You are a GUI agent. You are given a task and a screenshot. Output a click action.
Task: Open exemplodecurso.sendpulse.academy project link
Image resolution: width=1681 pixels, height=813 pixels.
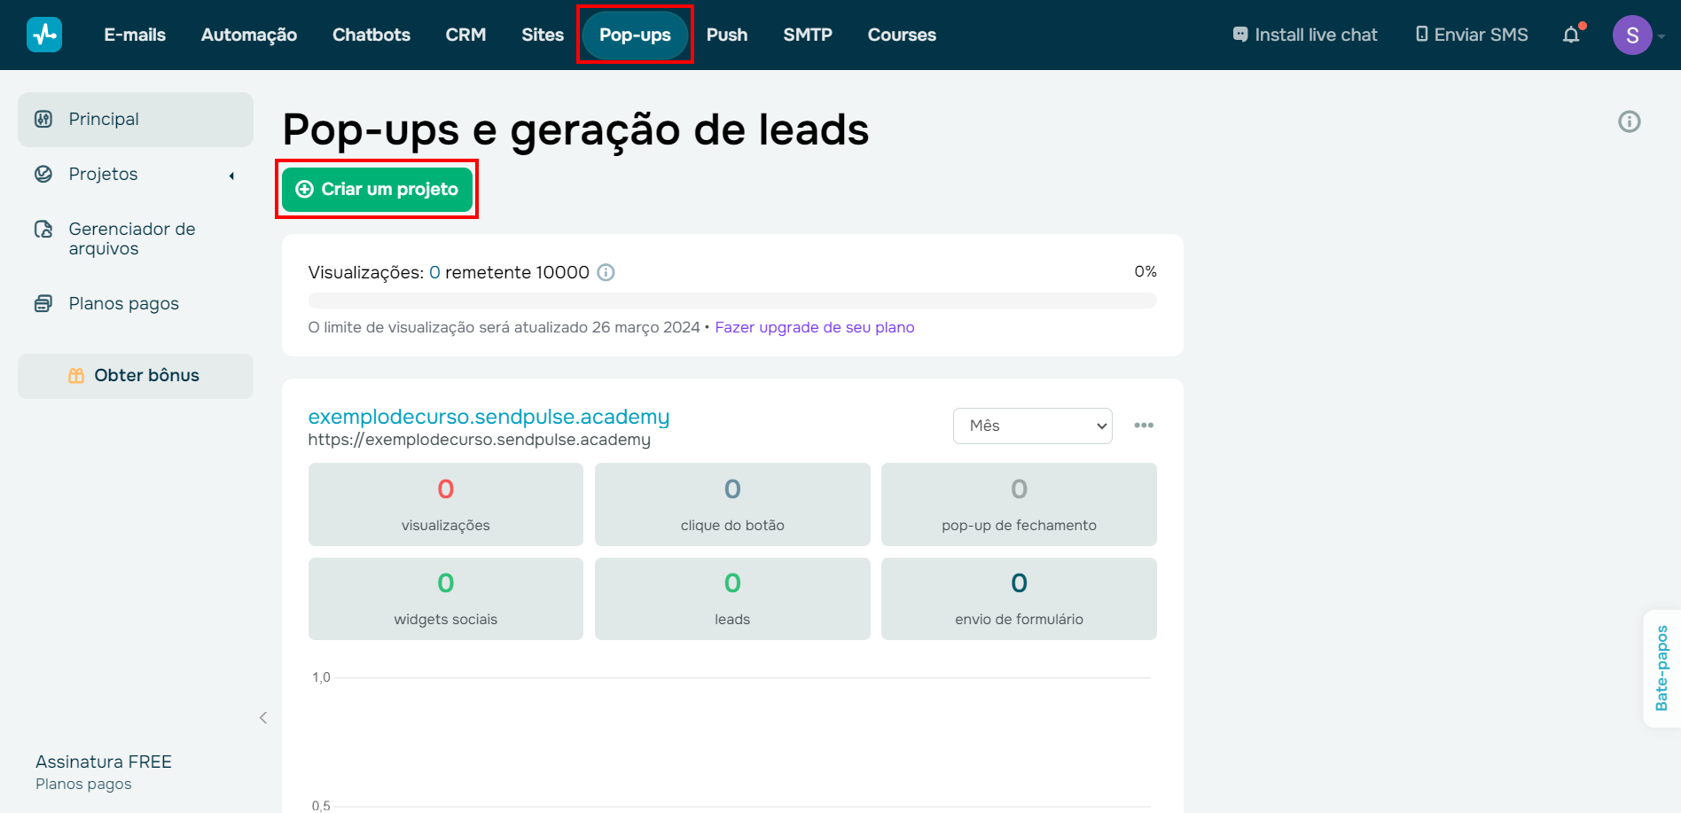click(489, 417)
